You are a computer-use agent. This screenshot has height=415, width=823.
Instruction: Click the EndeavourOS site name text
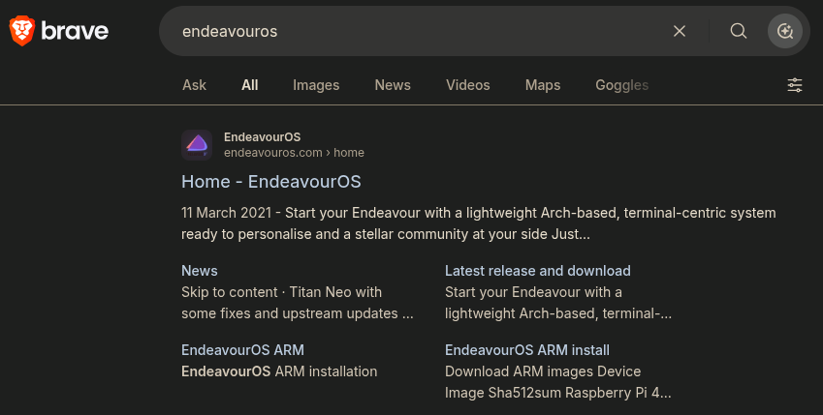[262, 137]
